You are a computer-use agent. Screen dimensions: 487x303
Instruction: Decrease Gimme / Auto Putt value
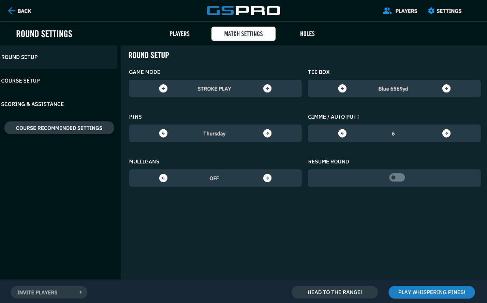342,133
